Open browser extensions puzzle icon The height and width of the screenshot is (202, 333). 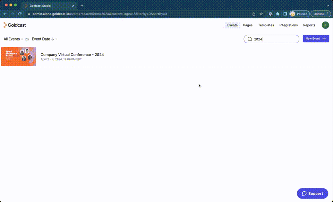click(278, 14)
